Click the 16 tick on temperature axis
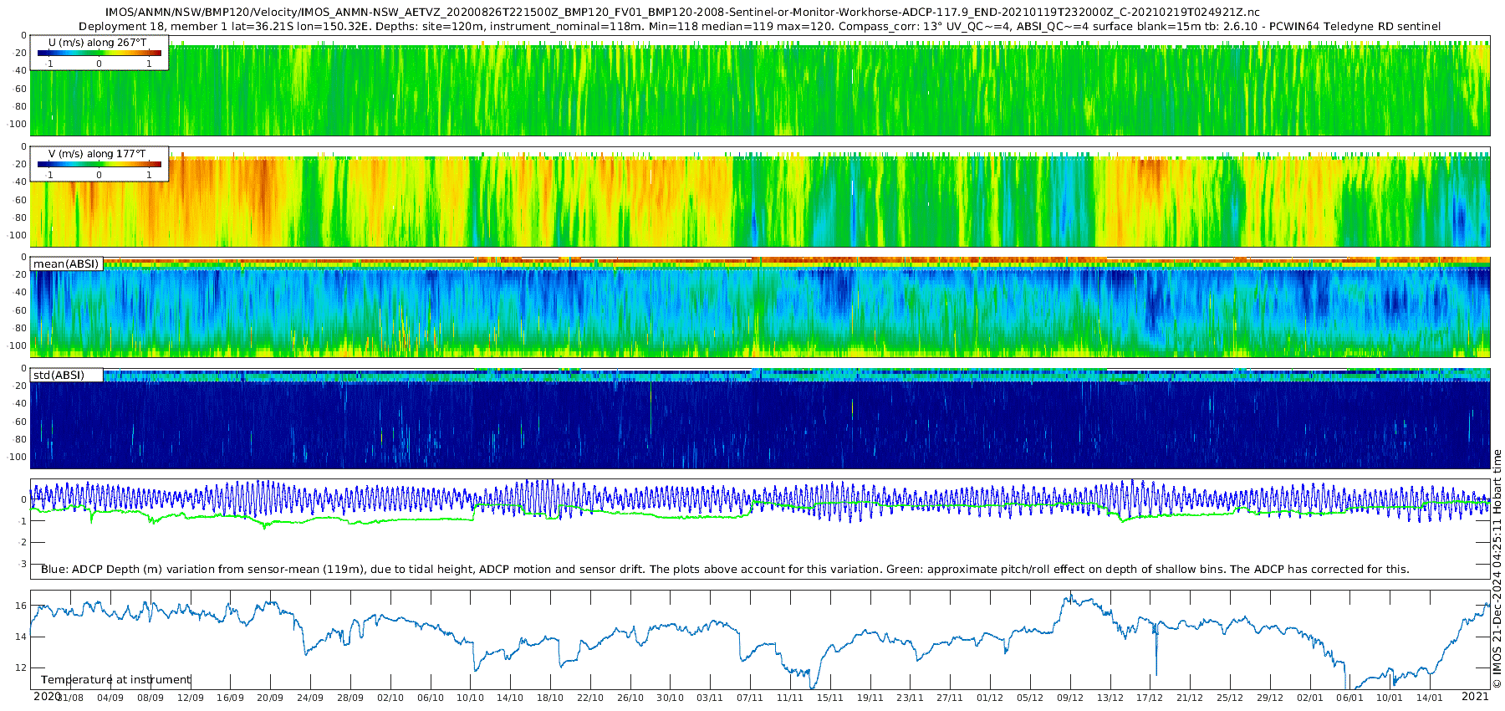Image resolution: width=1505 pixels, height=711 pixels. [21, 606]
